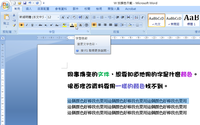Undo the last action

[x=30, y=3]
